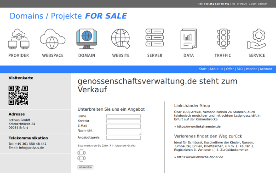The image size is (276, 173).
Task: Click the Absenden submit button
Action: pyautogui.click(x=86, y=167)
